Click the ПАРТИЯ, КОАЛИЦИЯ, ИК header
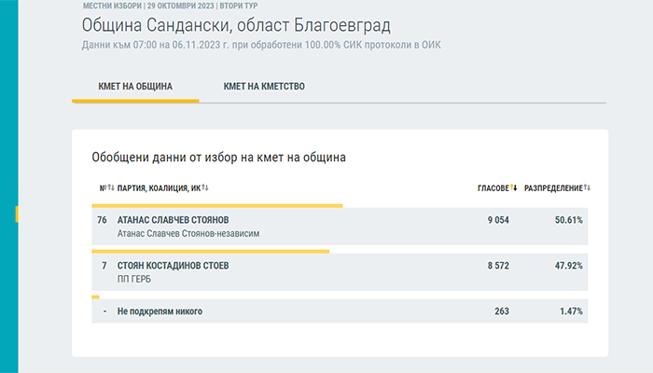The height and width of the screenshot is (373, 653). click(159, 188)
